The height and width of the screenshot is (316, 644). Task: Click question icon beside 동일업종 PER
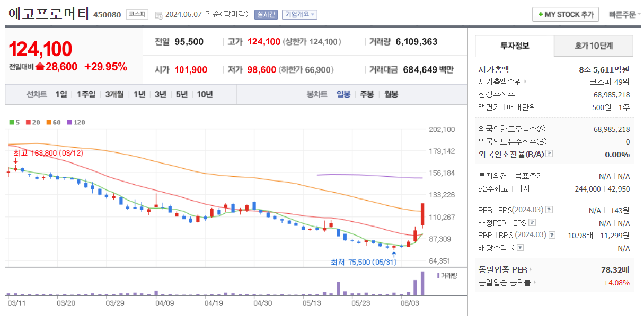[x=530, y=269]
